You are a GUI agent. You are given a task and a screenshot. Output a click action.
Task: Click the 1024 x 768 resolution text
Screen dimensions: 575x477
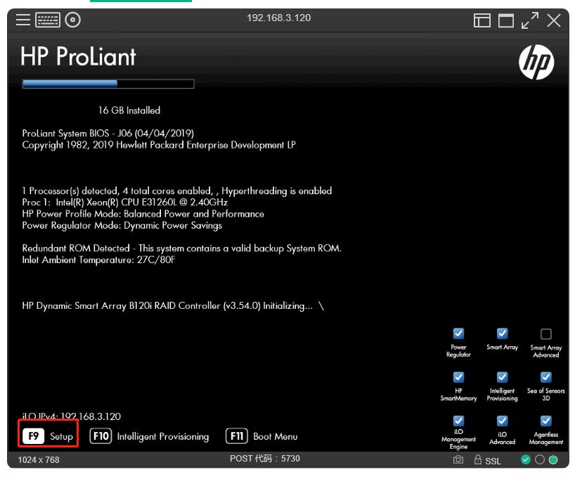[x=39, y=459]
